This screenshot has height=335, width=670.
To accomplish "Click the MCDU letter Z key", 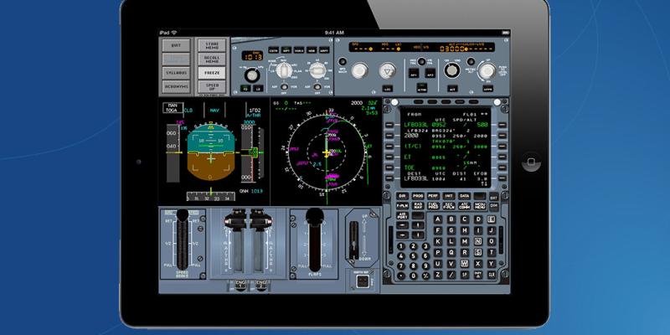I will [437, 275].
